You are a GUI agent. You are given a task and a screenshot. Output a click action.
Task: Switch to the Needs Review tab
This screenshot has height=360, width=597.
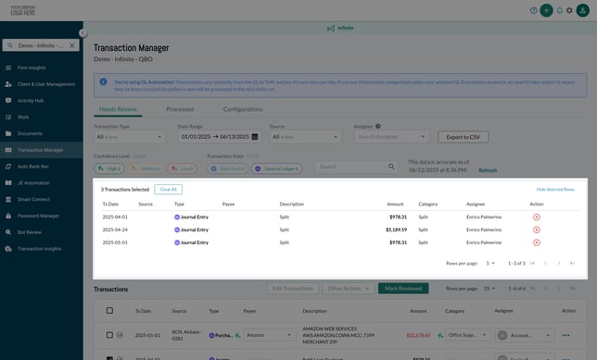[x=118, y=109]
